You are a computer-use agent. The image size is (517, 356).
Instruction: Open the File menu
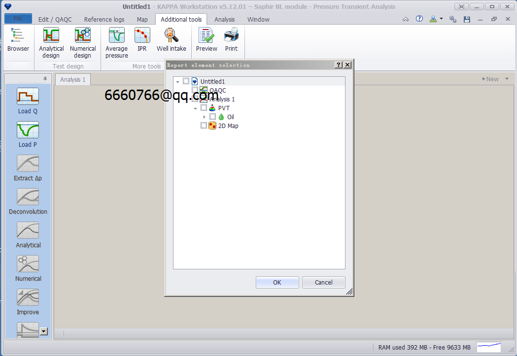(18, 19)
